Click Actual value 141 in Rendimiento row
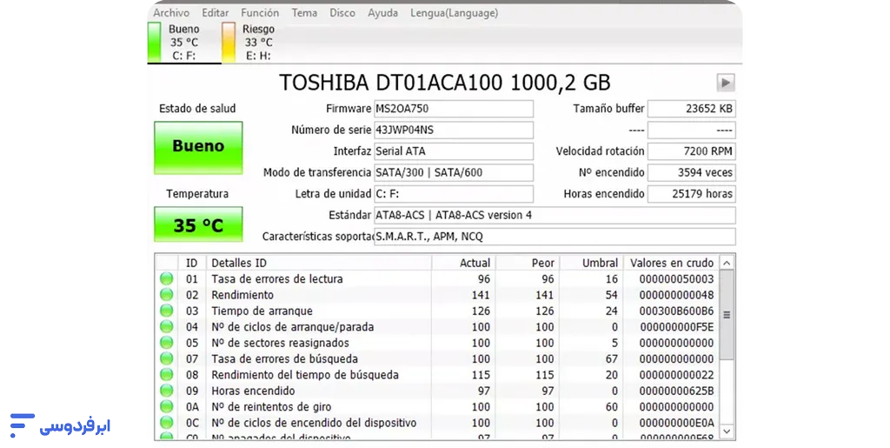The height and width of the screenshot is (448, 890). pyautogui.click(x=480, y=295)
